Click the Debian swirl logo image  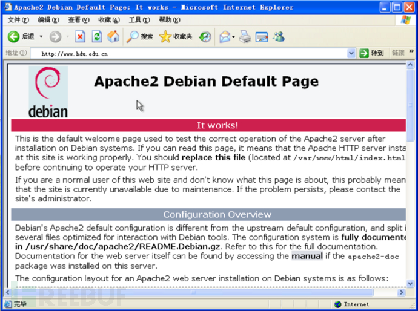pyautogui.click(x=48, y=91)
